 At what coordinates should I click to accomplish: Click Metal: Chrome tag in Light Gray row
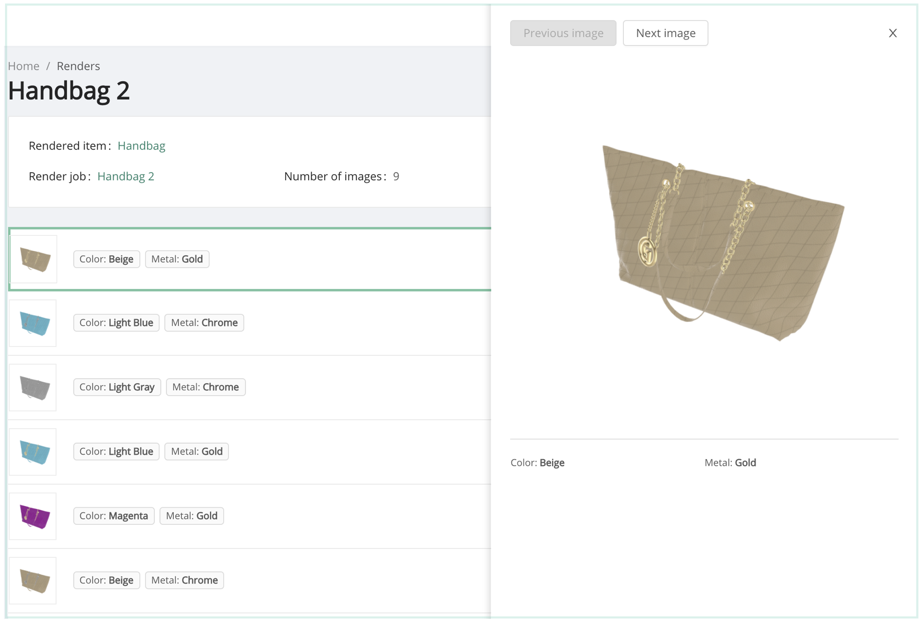coord(205,387)
